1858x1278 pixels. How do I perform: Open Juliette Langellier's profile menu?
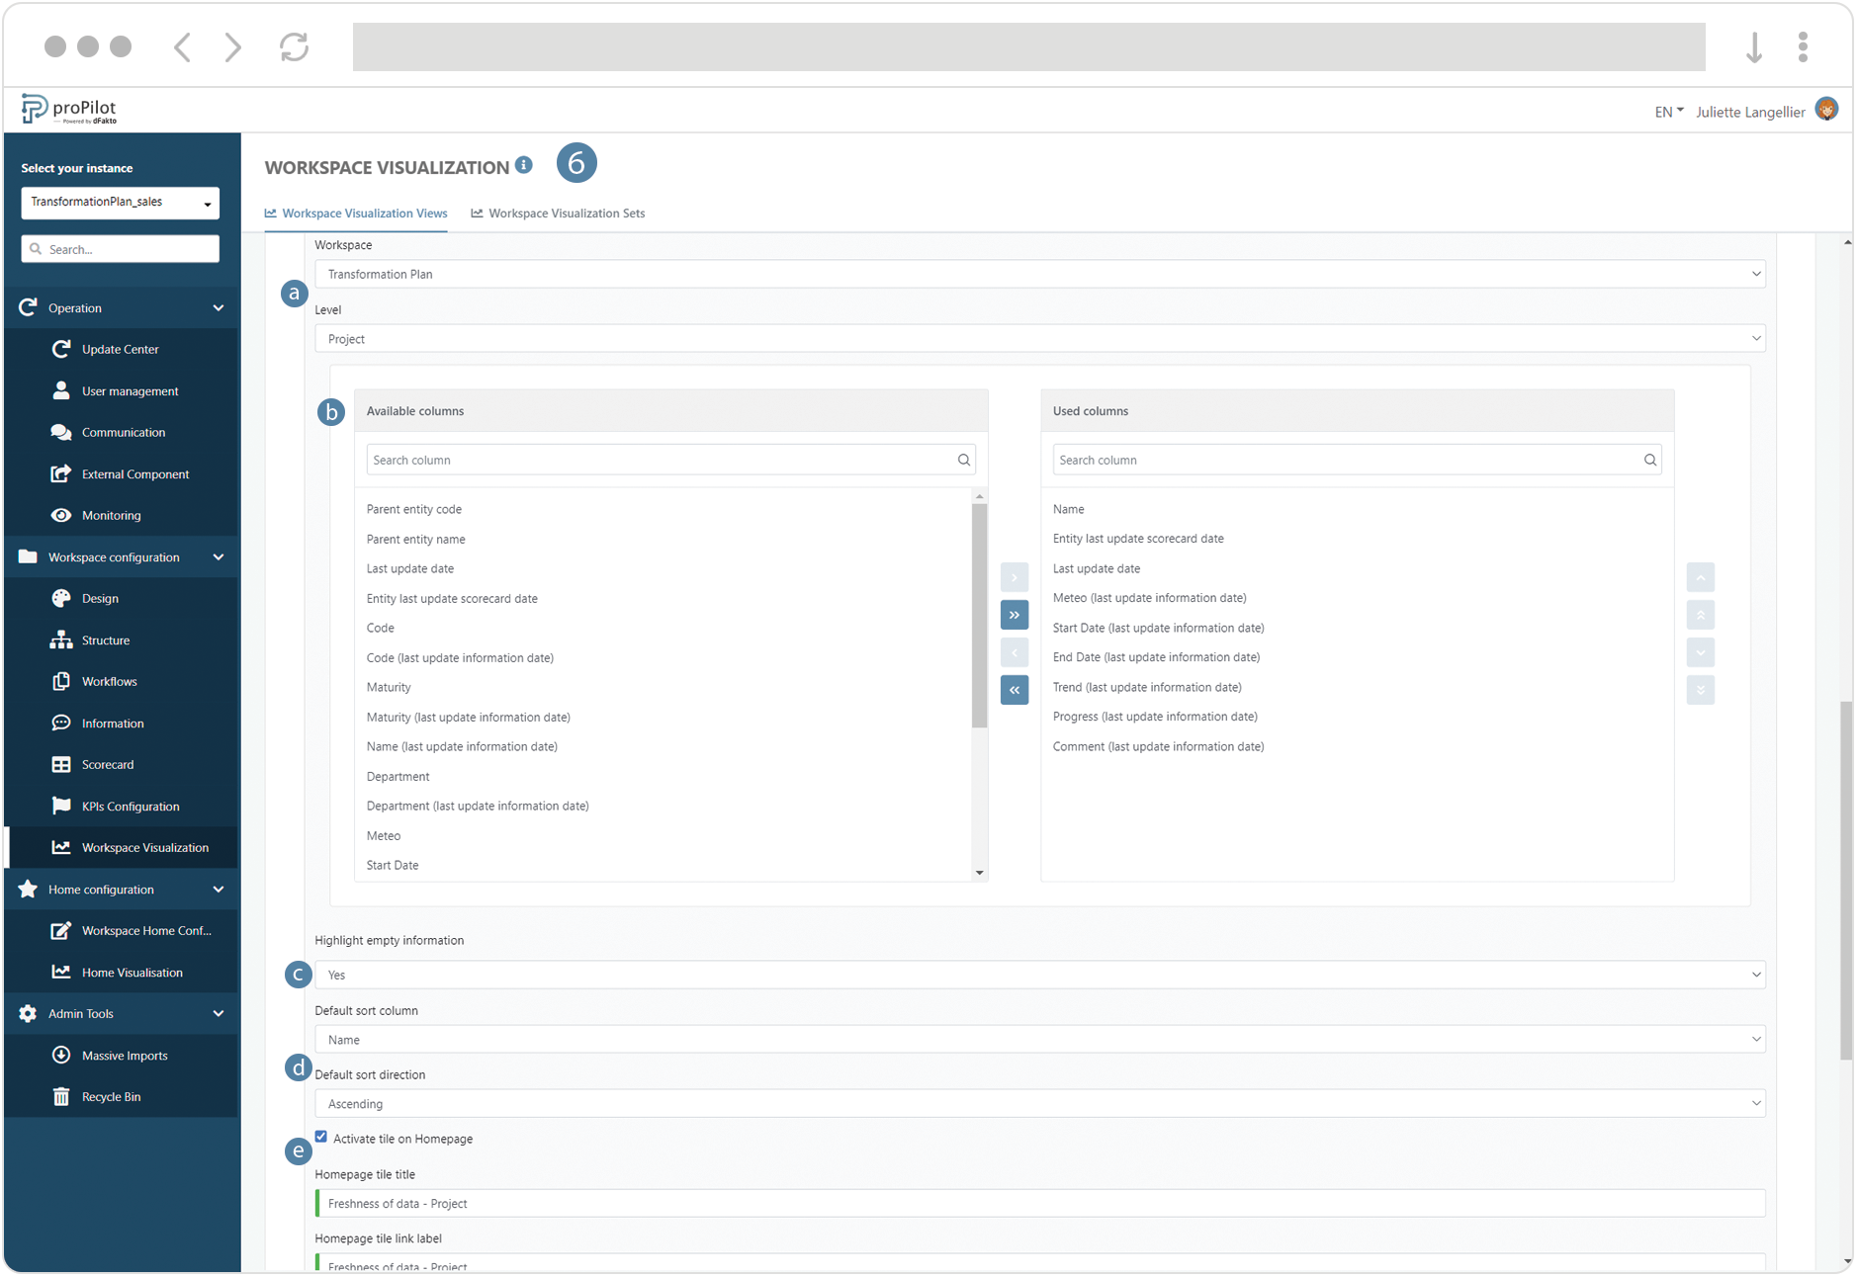[1749, 111]
